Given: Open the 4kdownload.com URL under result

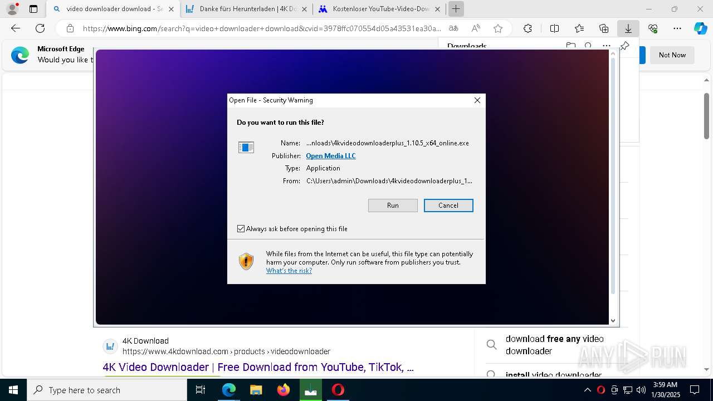Looking at the screenshot, I should (226, 352).
